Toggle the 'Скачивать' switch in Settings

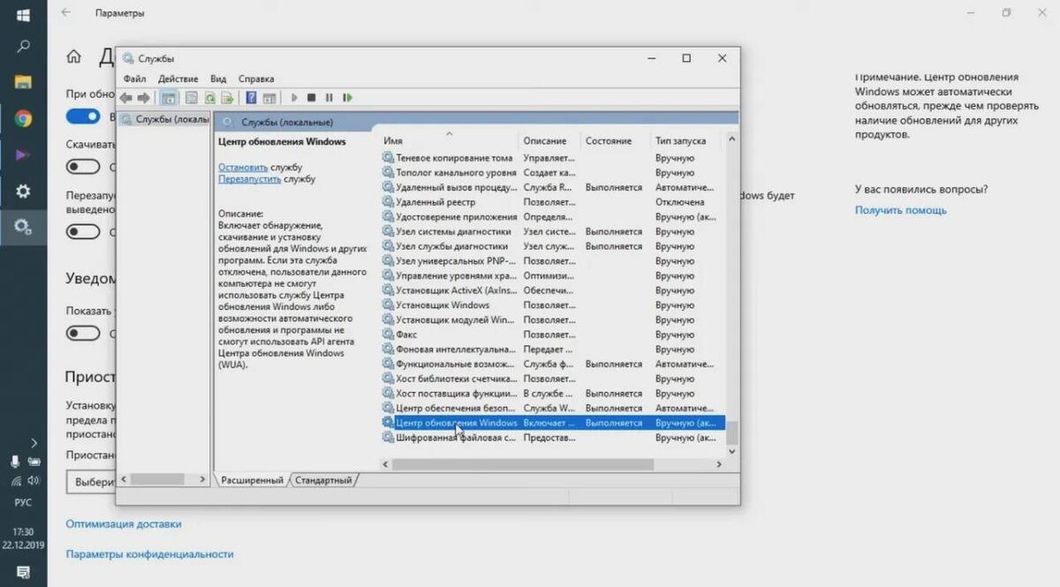[x=83, y=166]
